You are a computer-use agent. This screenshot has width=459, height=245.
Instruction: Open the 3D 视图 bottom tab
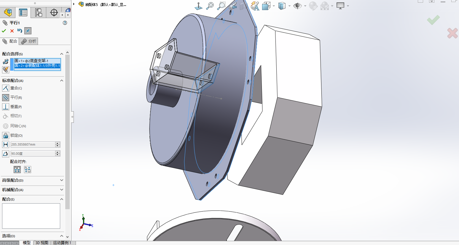point(42,243)
